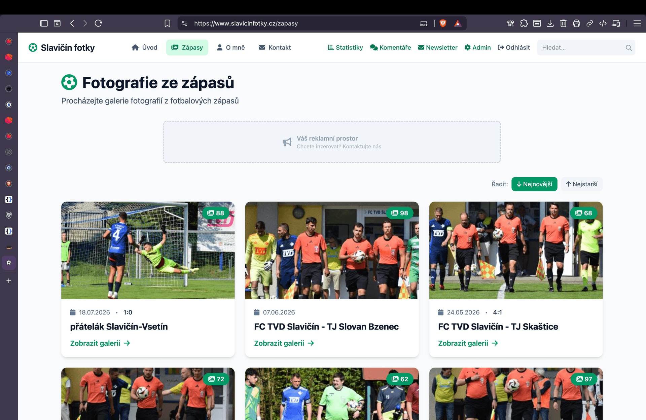Open developer tools code icon
This screenshot has width=646, height=420.
pyautogui.click(x=603, y=23)
